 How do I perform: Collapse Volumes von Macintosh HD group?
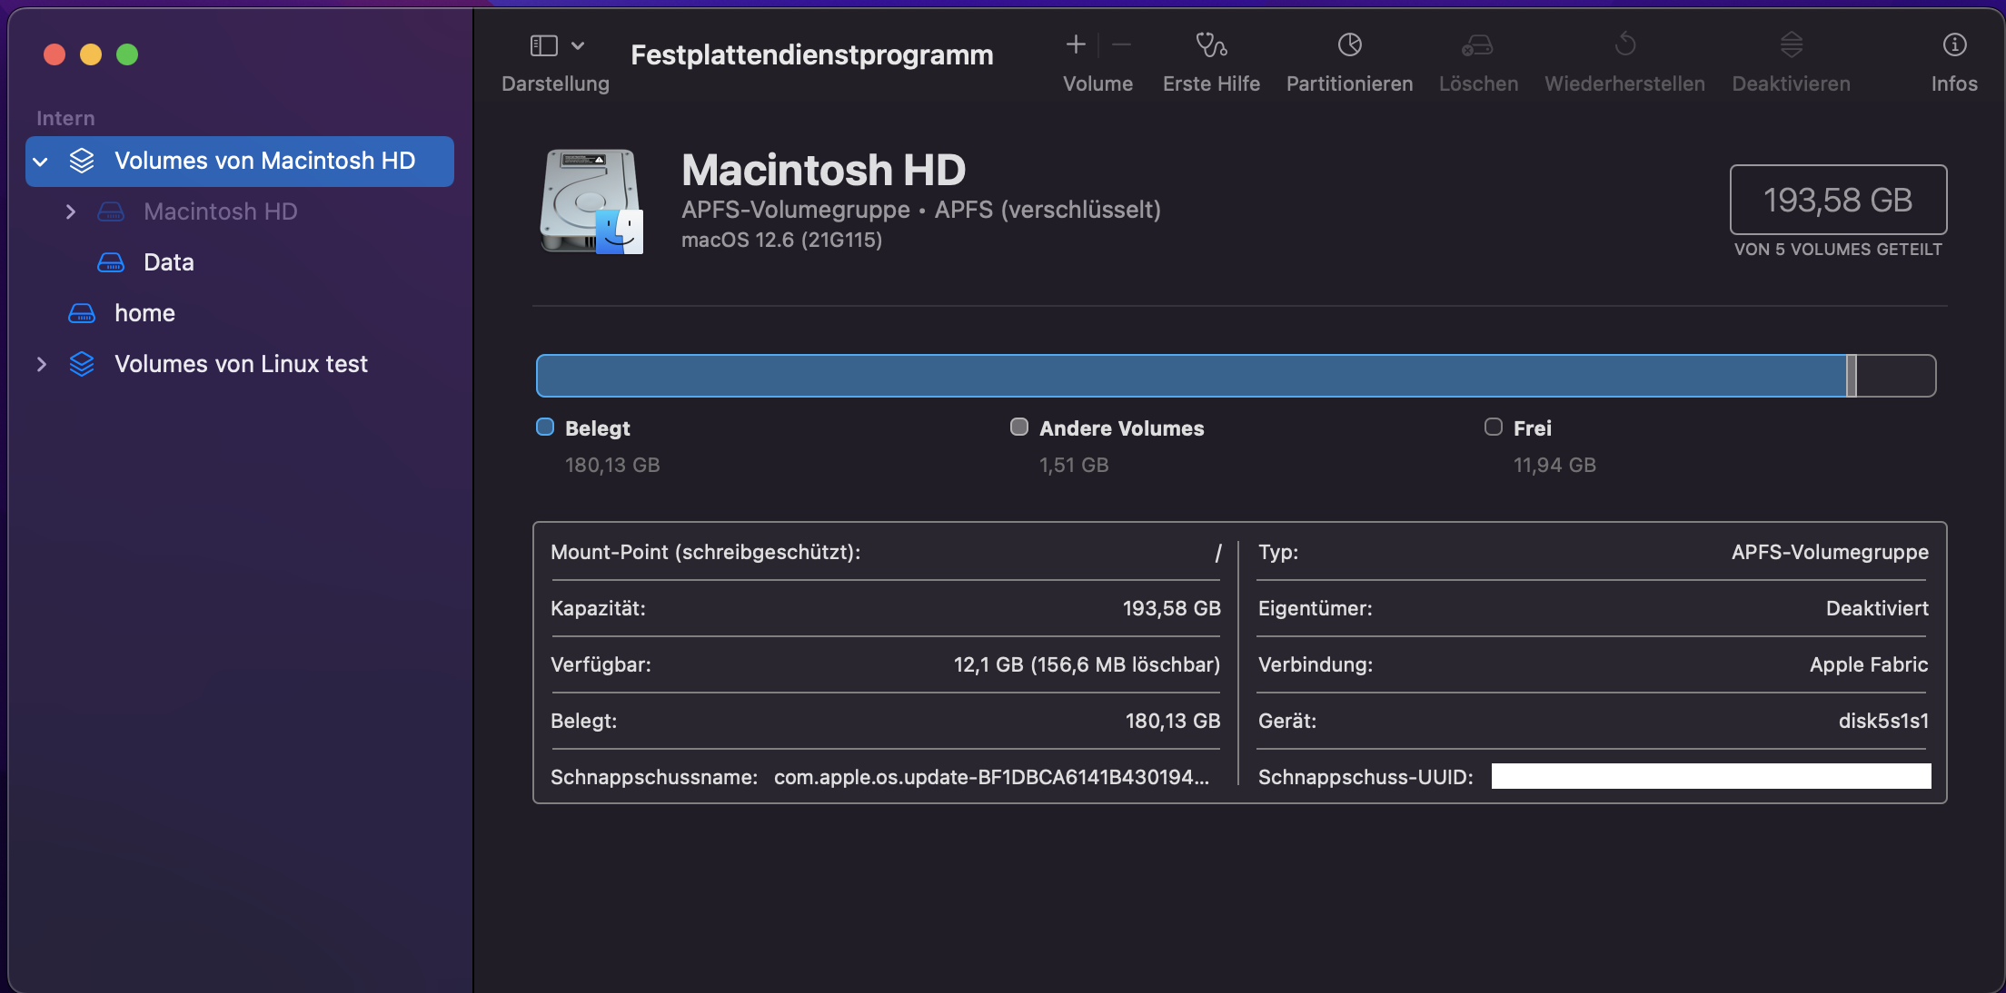pyautogui.click(x=41, y=162)
